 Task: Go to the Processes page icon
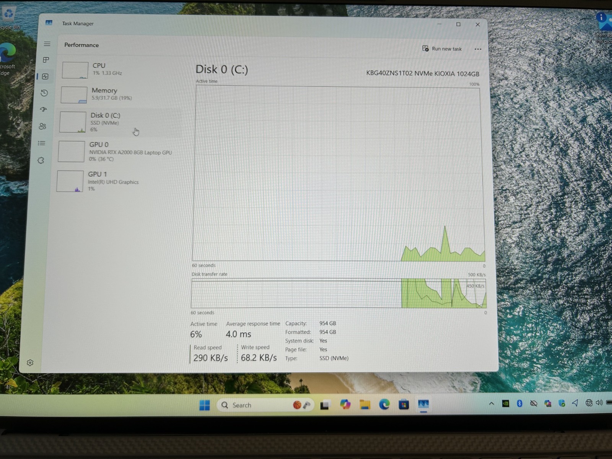46,60
